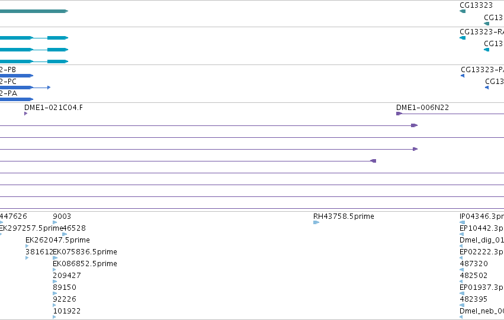Click the teal arrow under CG13323 gene label

(463, 11)
